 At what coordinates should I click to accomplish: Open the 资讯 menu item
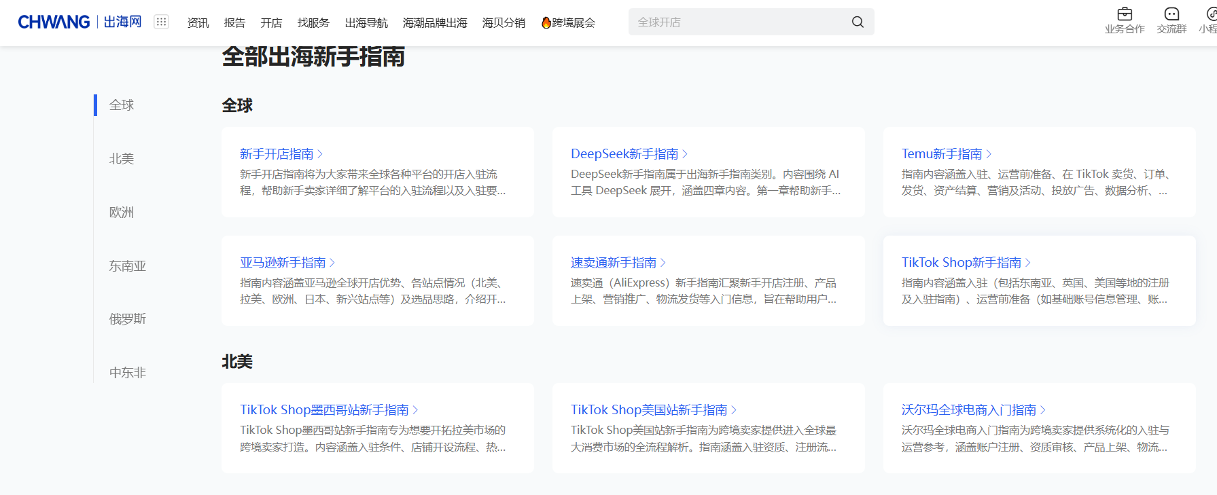pyautogui.click(x=198, y=23)
